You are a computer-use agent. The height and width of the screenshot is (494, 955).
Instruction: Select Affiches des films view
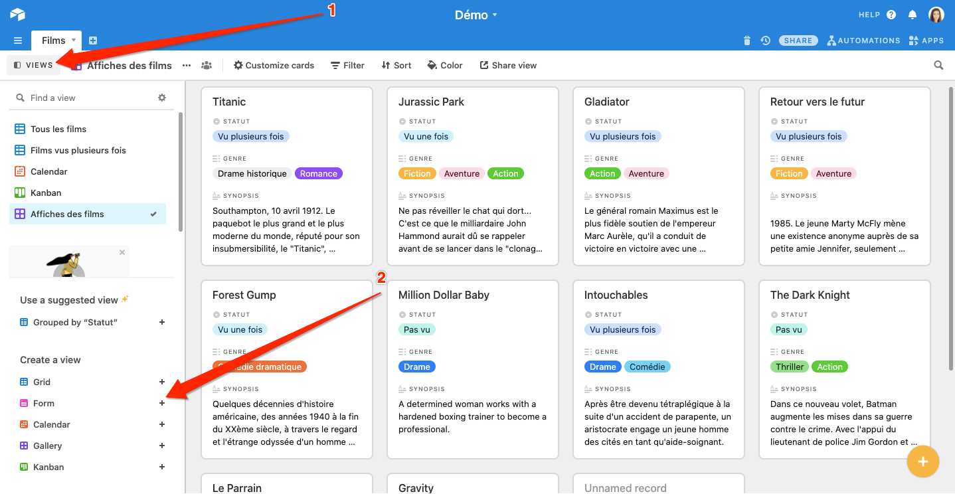click(x=88, y=214)
